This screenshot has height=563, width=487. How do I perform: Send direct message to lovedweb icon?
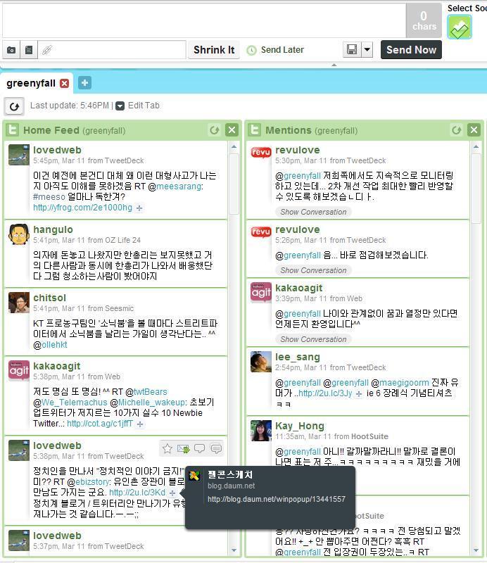pos(216,448)
